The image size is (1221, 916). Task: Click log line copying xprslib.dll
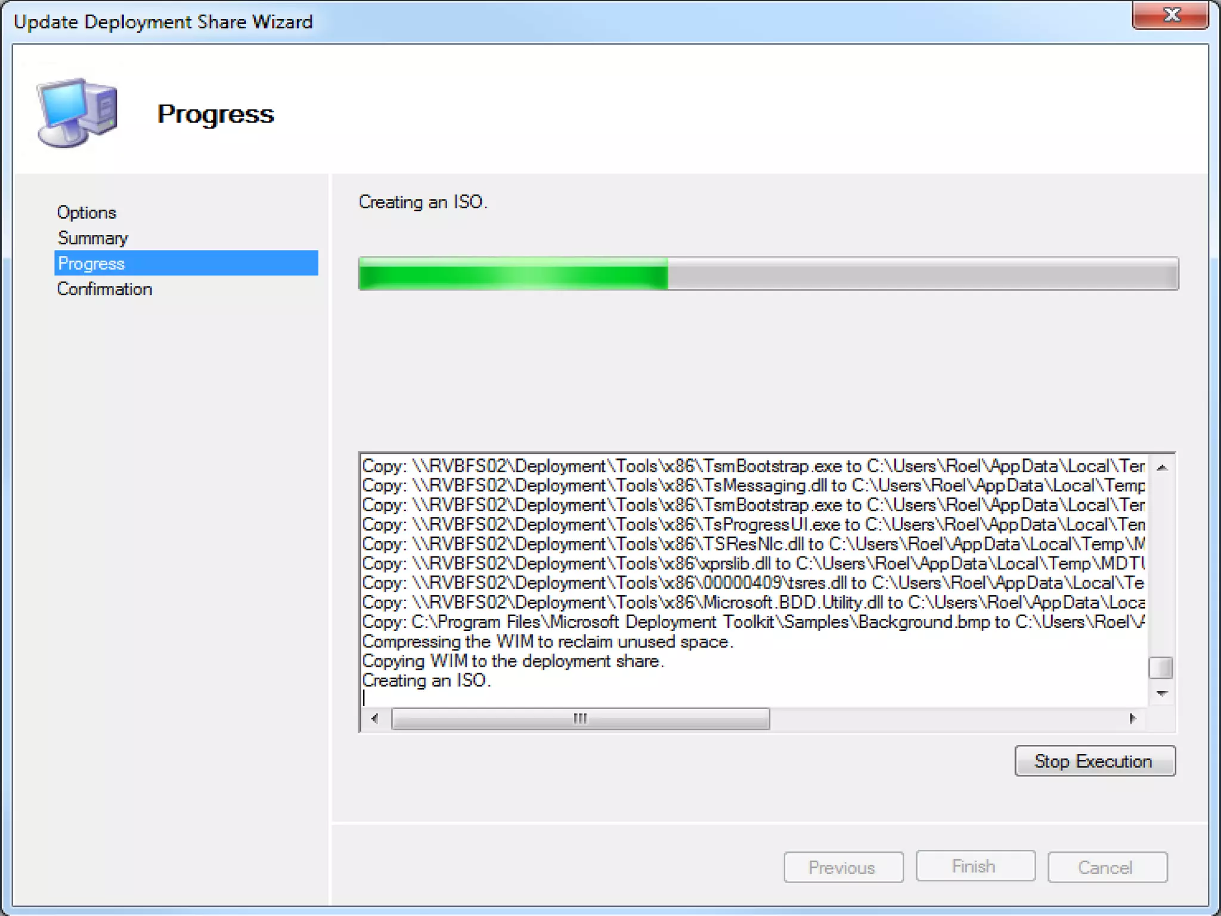(x=754, y=564)
